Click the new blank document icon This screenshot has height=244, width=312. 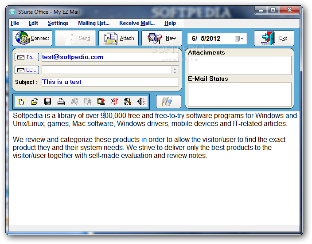[x=21, y=102]
